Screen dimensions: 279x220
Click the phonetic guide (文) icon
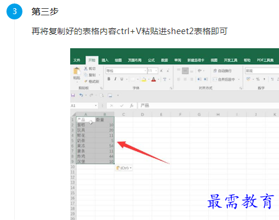pyautogui.click(x=165, y=79)
